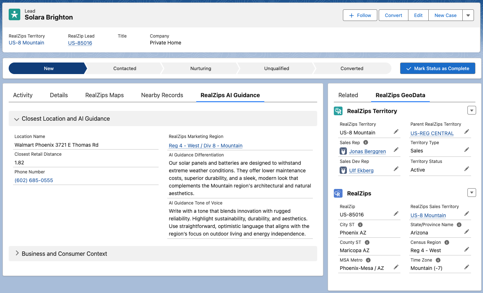Switch to the Related tab

tap(348, 95)
